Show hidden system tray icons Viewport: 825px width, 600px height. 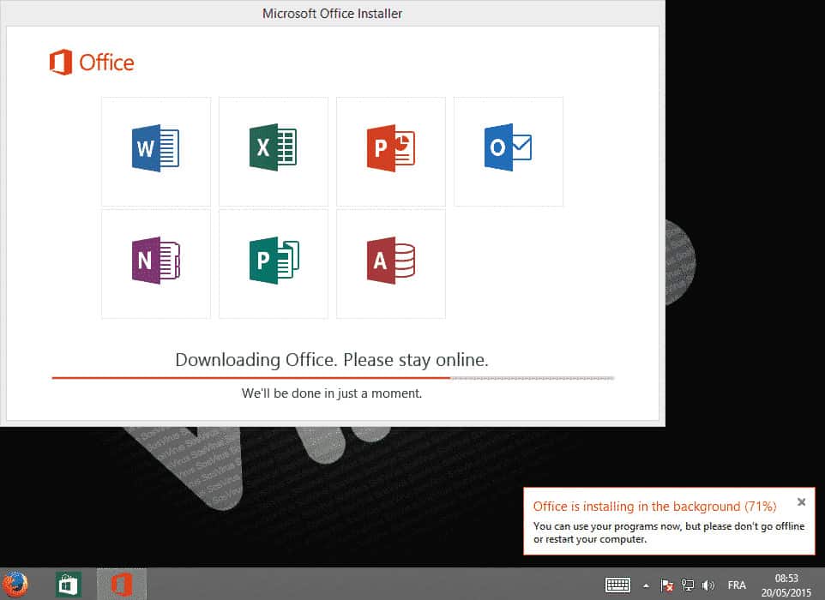click(x=647, y=586)
